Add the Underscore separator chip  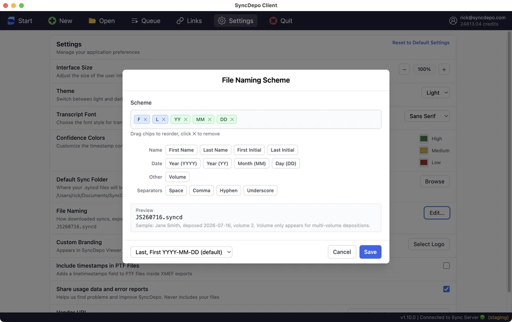click(260, 190)
